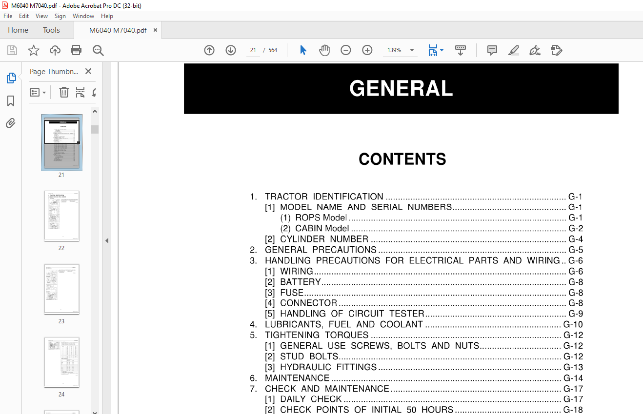The height and width of the screenshot is (414, 643).
Task: Click the 'TRACTOR IDENTIFICATION' contents entry
Action: 324,197
